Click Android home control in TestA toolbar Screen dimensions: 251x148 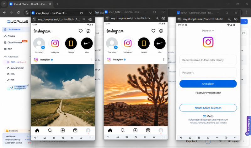click(x=190, y=138)
